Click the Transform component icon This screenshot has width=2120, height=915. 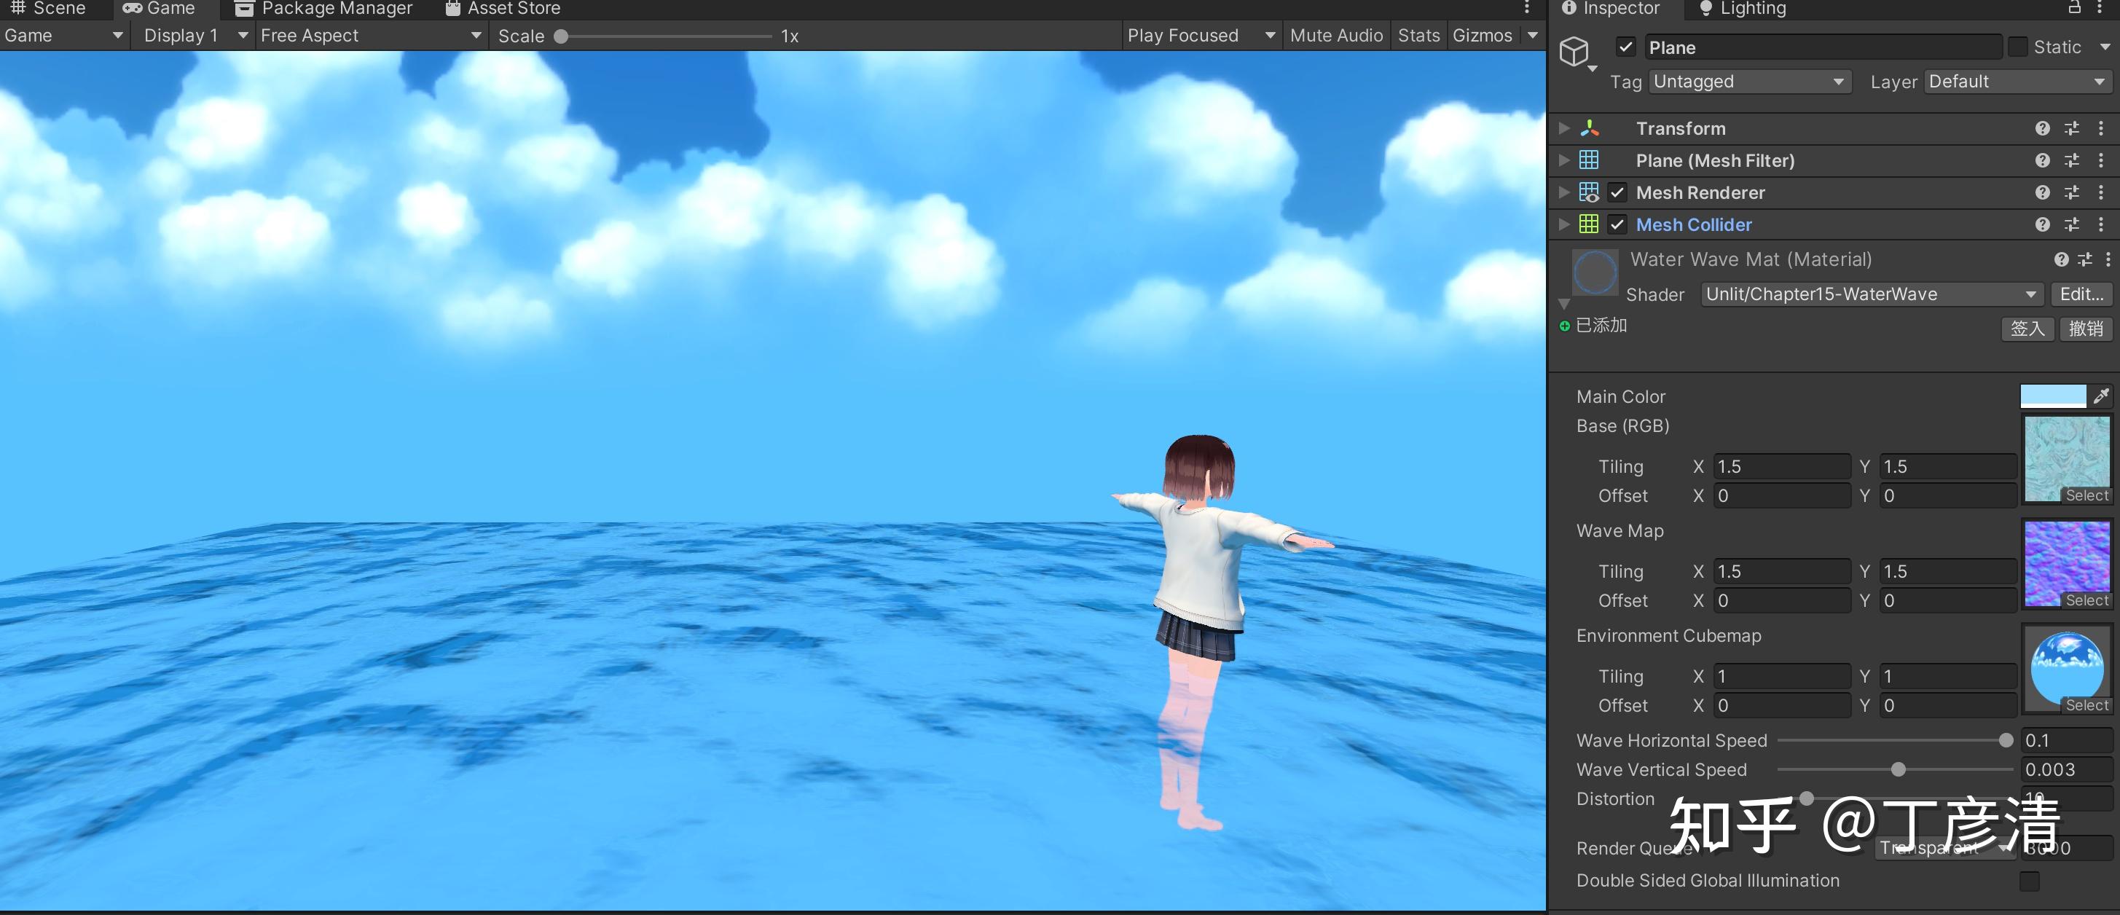1589,128
